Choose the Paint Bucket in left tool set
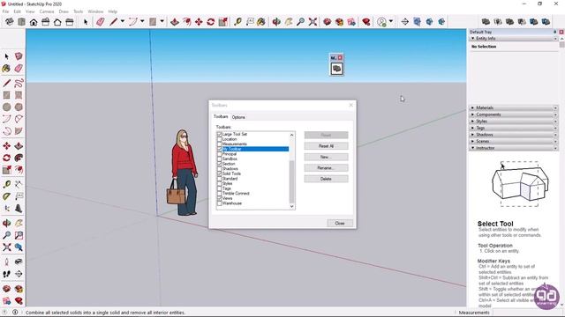Viewport: 565px width, 317px height. [x=6, y=69]
